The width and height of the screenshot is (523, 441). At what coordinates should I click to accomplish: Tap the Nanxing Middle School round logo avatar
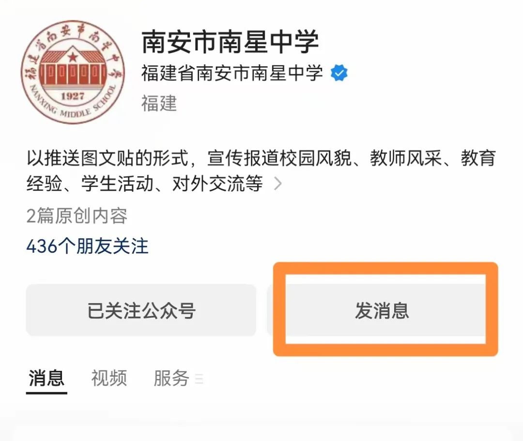(x=73, y=72)
